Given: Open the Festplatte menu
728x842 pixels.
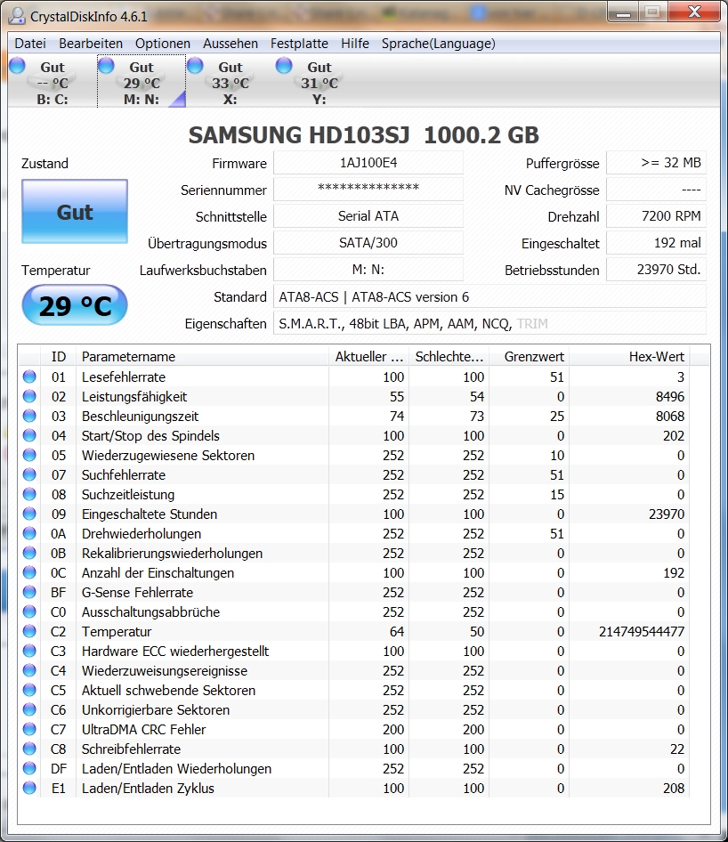Looking at the screenshot, I should 299,43.
